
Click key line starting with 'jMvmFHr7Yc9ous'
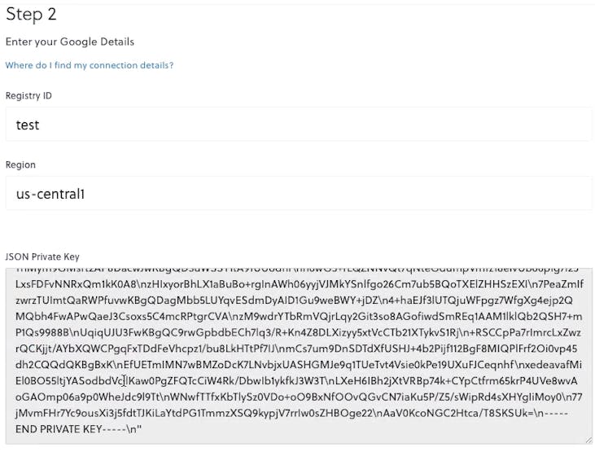click(292, 413)
